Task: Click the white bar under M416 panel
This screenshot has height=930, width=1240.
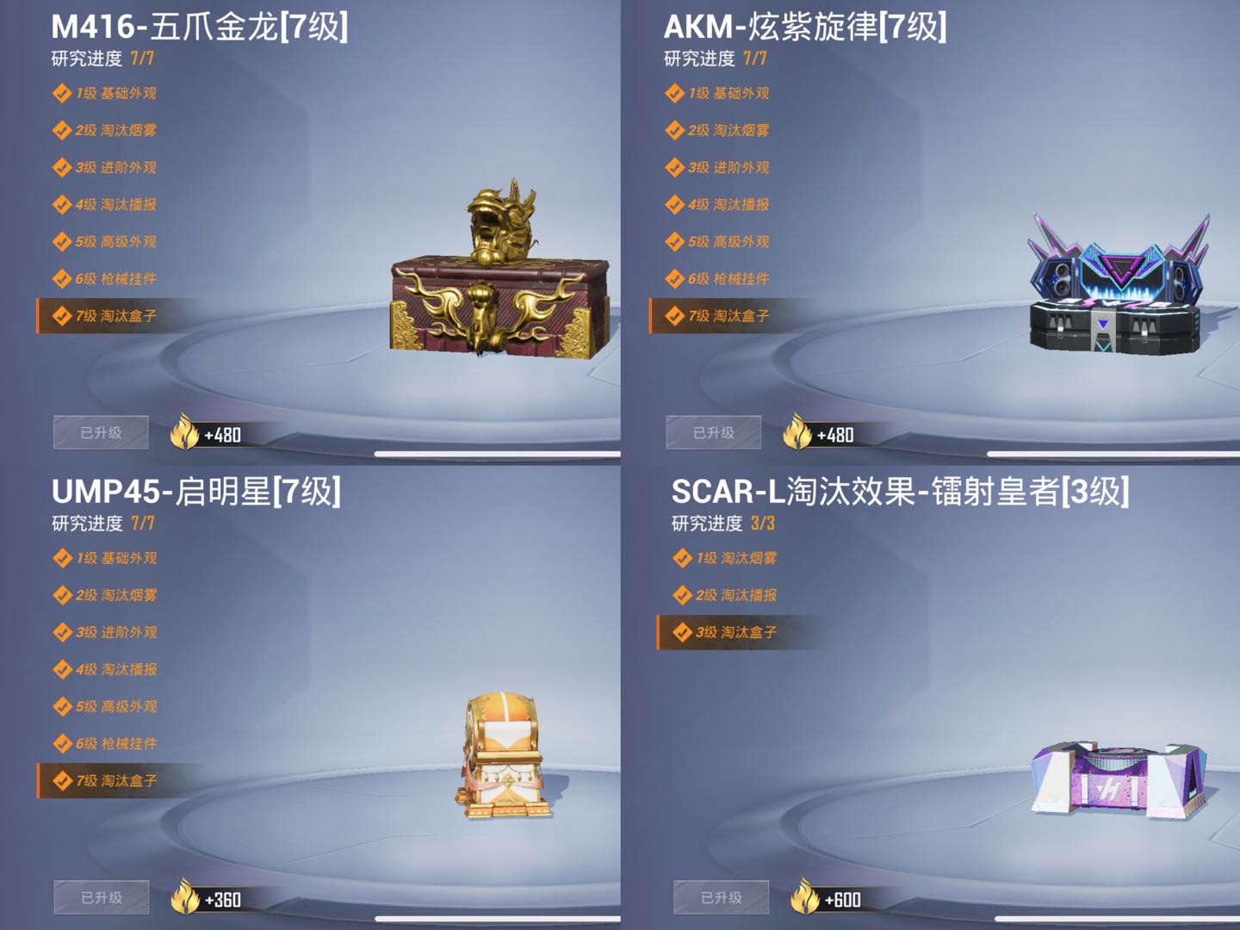Action: point(497,454)
